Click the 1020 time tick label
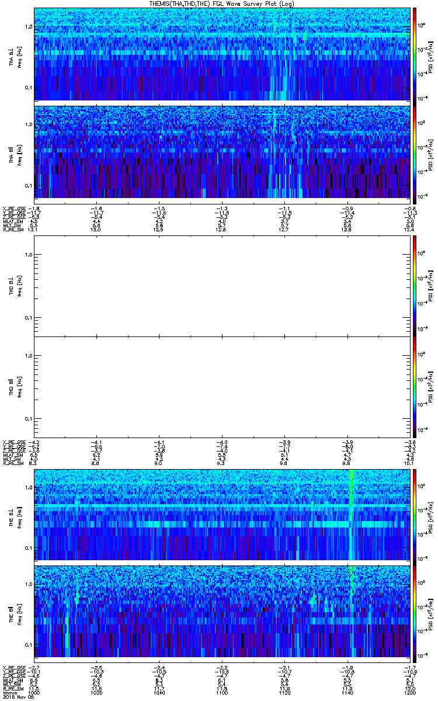 pos(96,693)
